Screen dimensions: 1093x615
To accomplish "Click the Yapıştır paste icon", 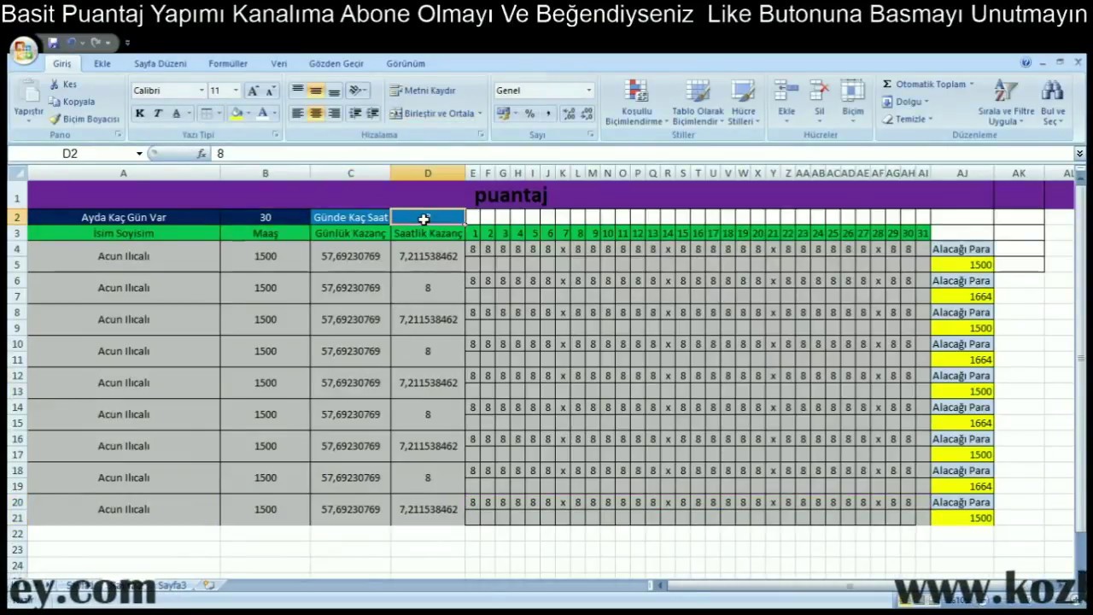I will point(28,92).
